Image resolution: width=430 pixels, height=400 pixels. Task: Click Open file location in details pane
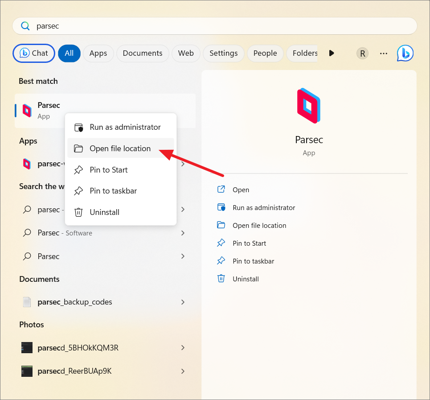click(259, 226)
